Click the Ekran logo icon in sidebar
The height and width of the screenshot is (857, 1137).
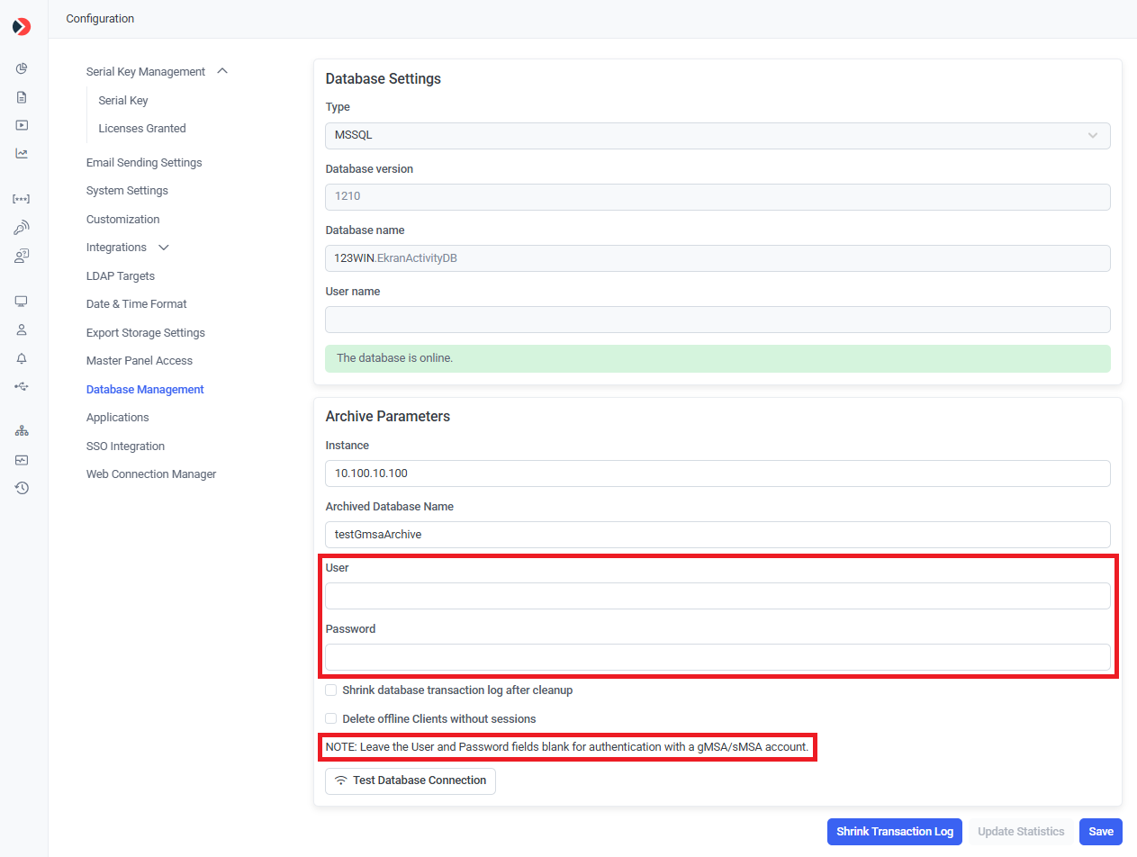pos(22,27)
